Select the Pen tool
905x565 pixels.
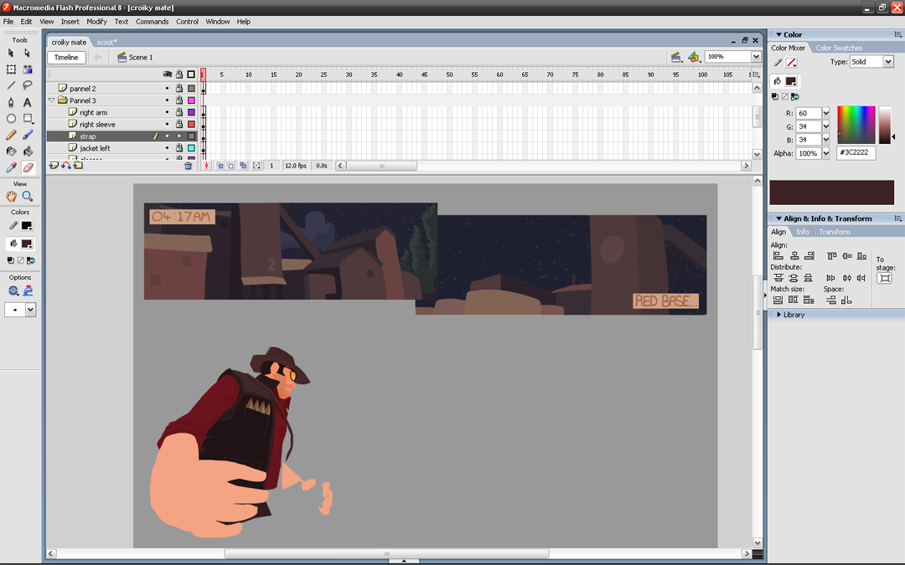pyautogui.click(x=11, y=102)
